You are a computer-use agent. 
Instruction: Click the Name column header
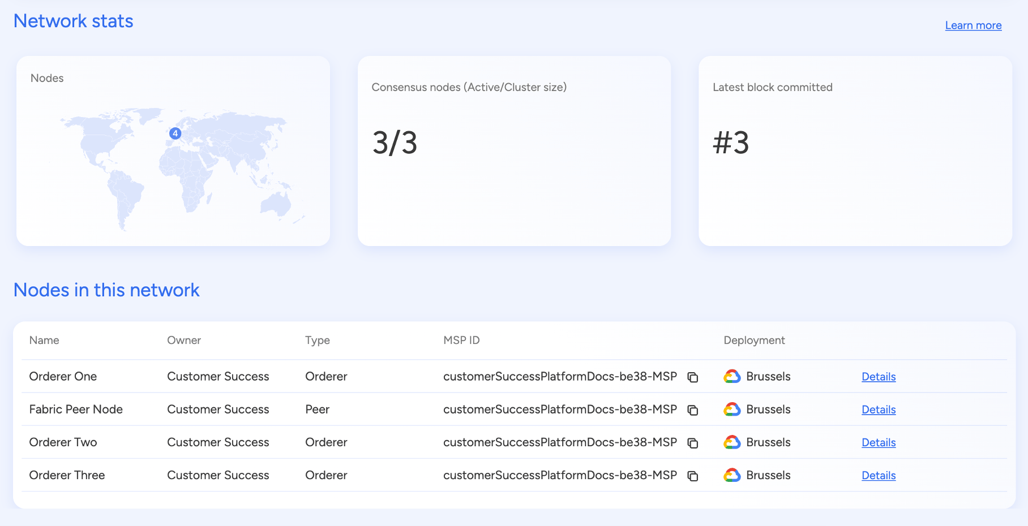(44, 340)
